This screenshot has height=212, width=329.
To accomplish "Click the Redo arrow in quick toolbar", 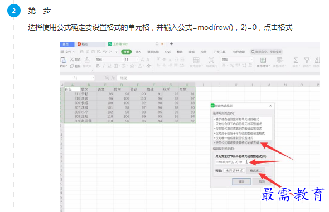I will 110,52.
